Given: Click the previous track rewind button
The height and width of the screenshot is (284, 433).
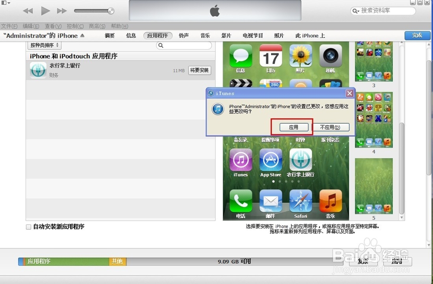Looking at the screenshot, I should click(x=28, y=11).
